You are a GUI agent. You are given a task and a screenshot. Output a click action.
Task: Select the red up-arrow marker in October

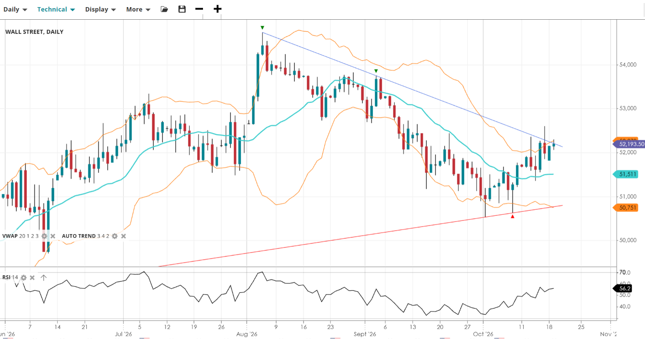(x=513, y=216)
